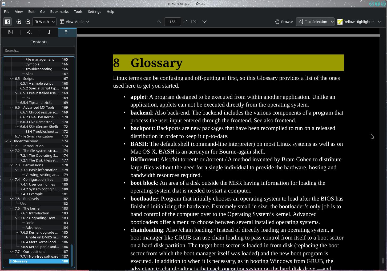Screen dimensions: 387x271
Task: Click the document's vertical scrollbar handle
Action: tap(383, 261)
